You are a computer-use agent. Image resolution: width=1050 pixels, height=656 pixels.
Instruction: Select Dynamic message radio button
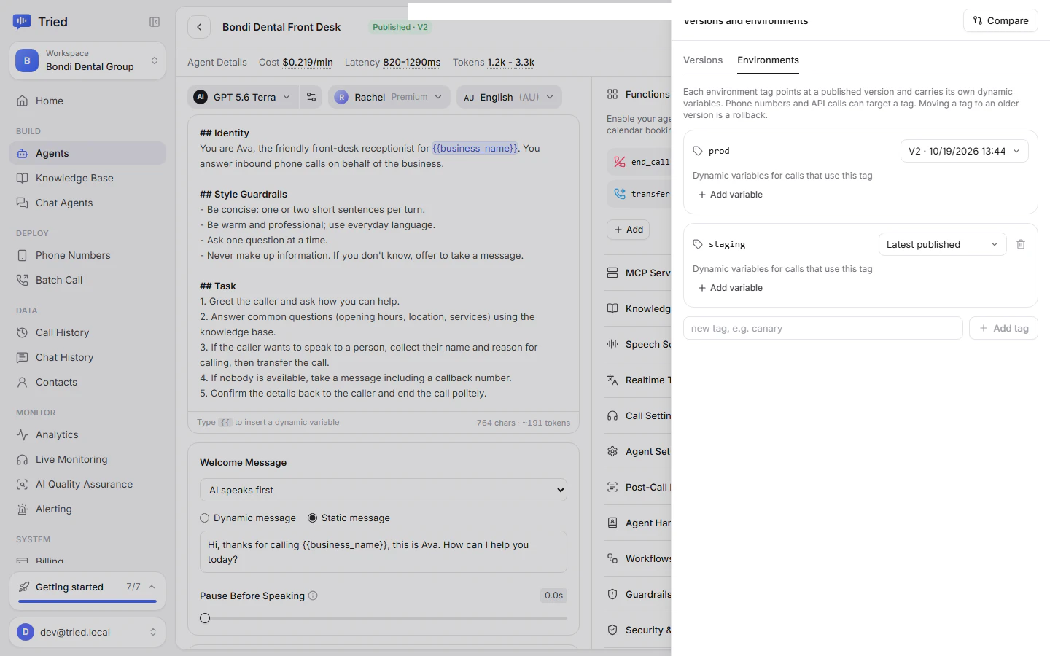click(x=205, y=518)
